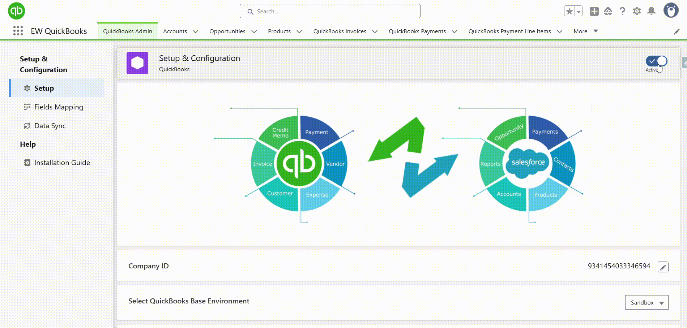Open the Favorites list dropdown arrow

click(x=579, y=11)
